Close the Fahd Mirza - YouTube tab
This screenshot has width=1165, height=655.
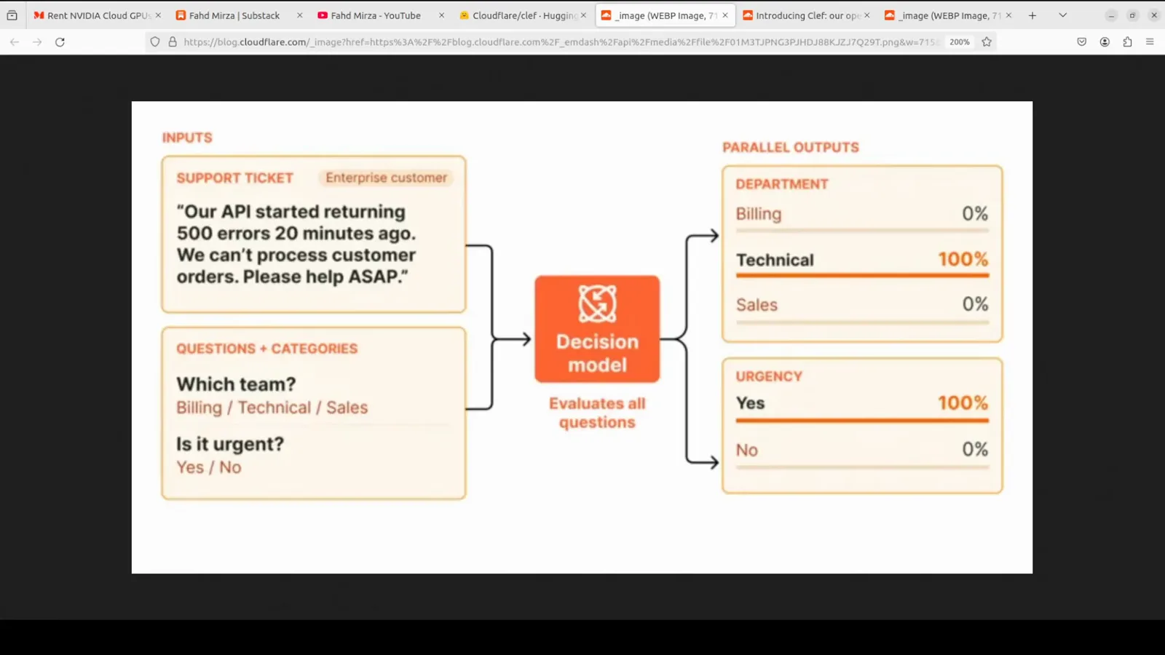tap(441, 15)
